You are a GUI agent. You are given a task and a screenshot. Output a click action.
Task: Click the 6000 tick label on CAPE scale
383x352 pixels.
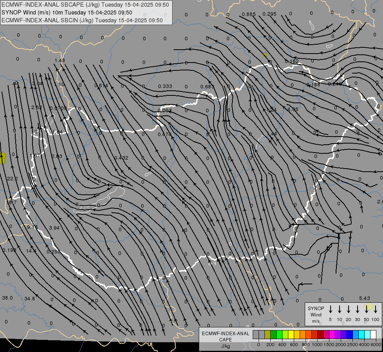[x=376, y=345]
